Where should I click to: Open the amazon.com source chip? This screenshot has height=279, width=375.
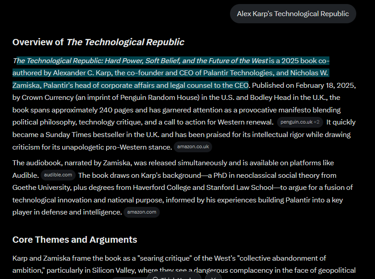coord(141,212)
